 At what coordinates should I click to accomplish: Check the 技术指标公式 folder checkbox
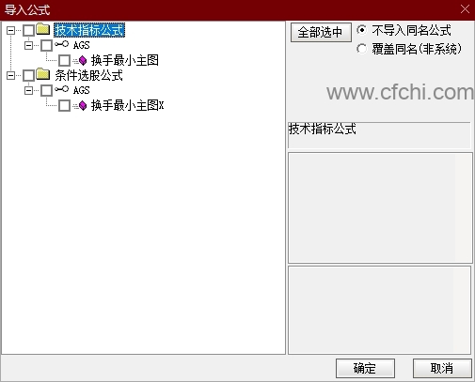coord(28,30)
